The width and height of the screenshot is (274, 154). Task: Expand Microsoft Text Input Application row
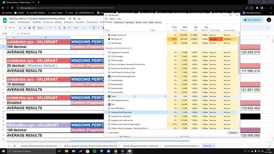(x=106, y=77)
